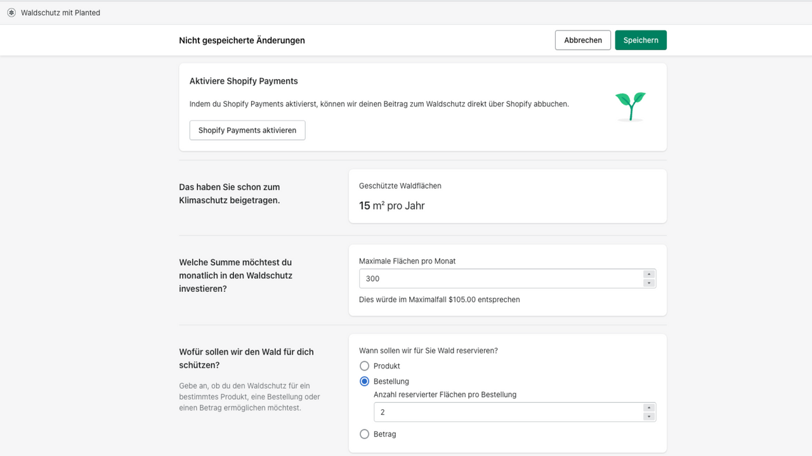The height and width of the screenshot is (456, 812).
Task: Click the Waldschutz mit Planted title
Action: pos(60,13)
